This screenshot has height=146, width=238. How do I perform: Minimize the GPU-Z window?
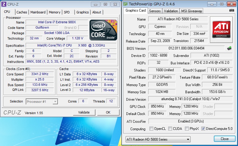pos(212,4)
